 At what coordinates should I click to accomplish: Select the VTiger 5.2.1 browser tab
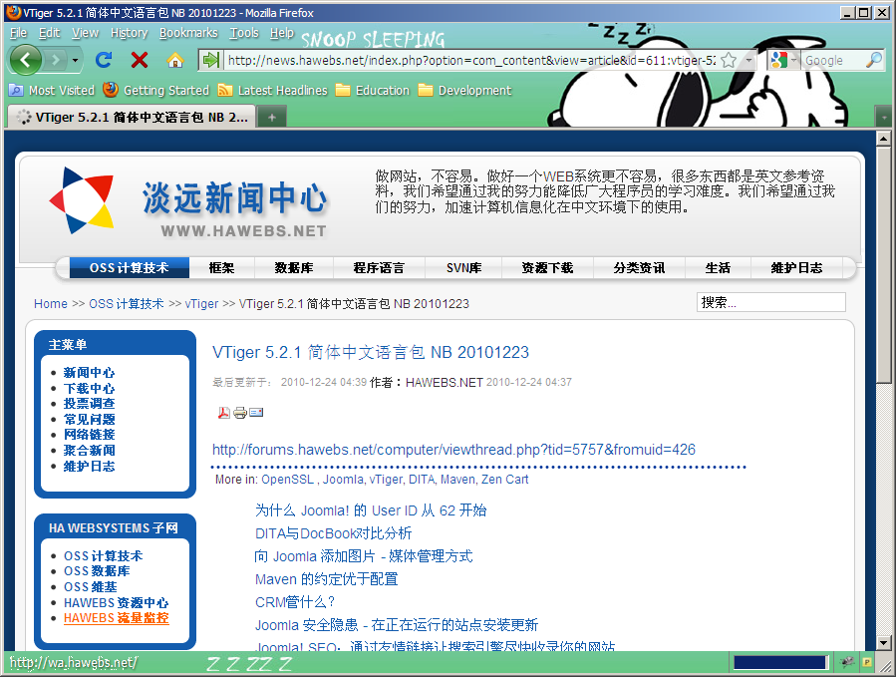point(131,118)
